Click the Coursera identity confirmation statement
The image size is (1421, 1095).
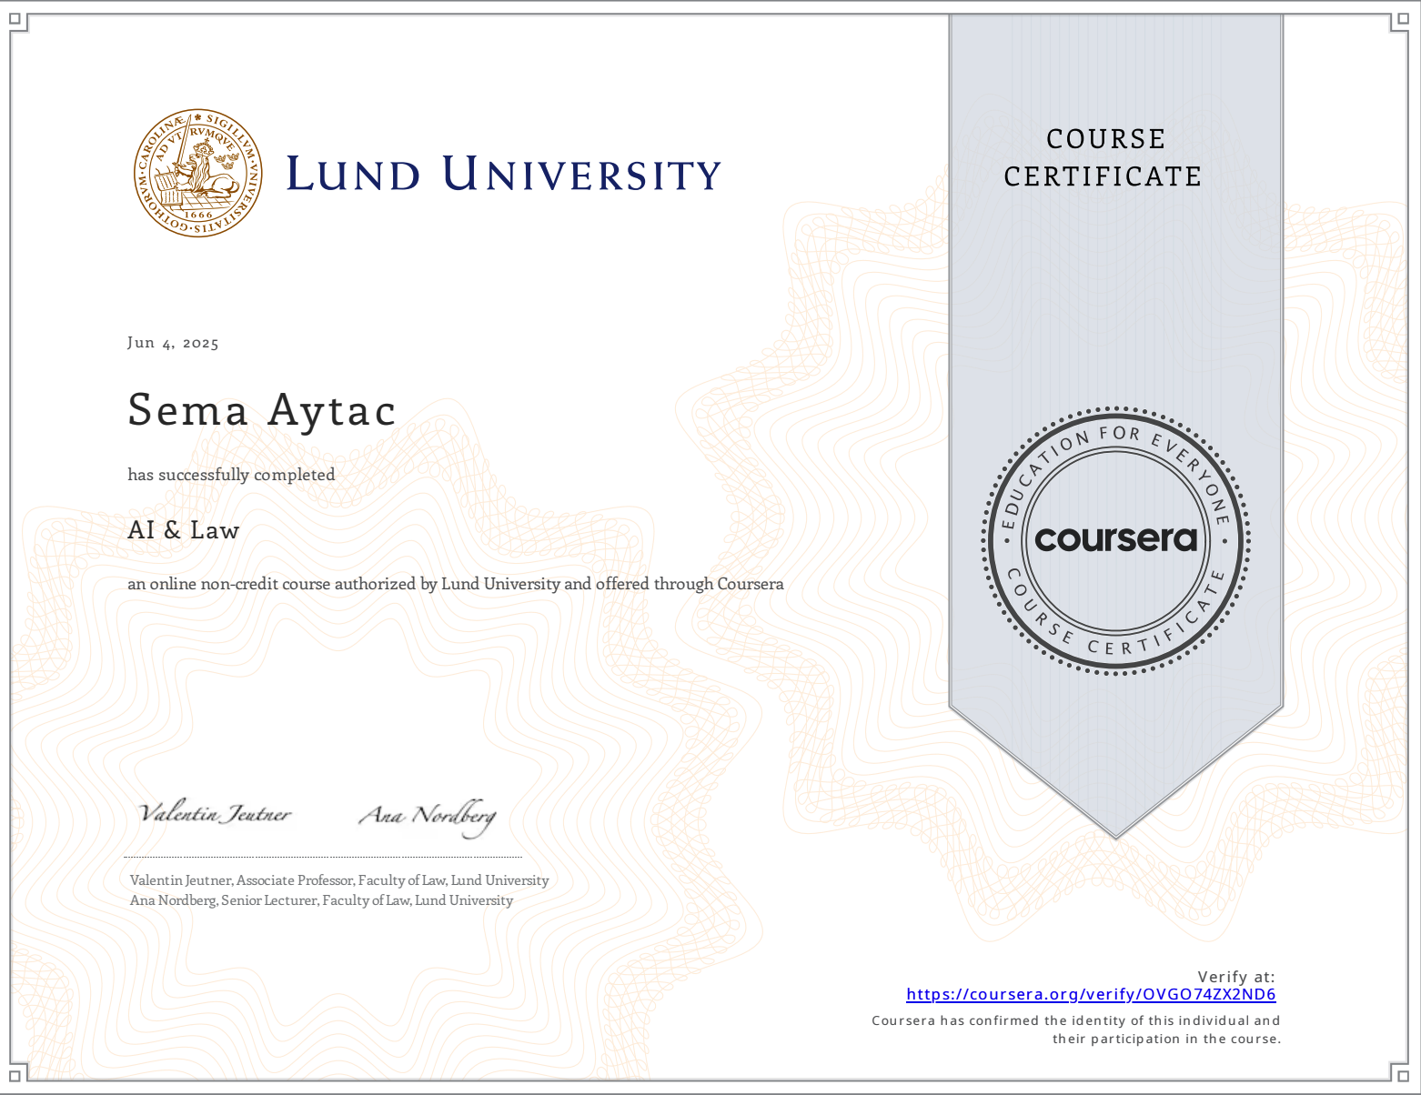1075,1030
